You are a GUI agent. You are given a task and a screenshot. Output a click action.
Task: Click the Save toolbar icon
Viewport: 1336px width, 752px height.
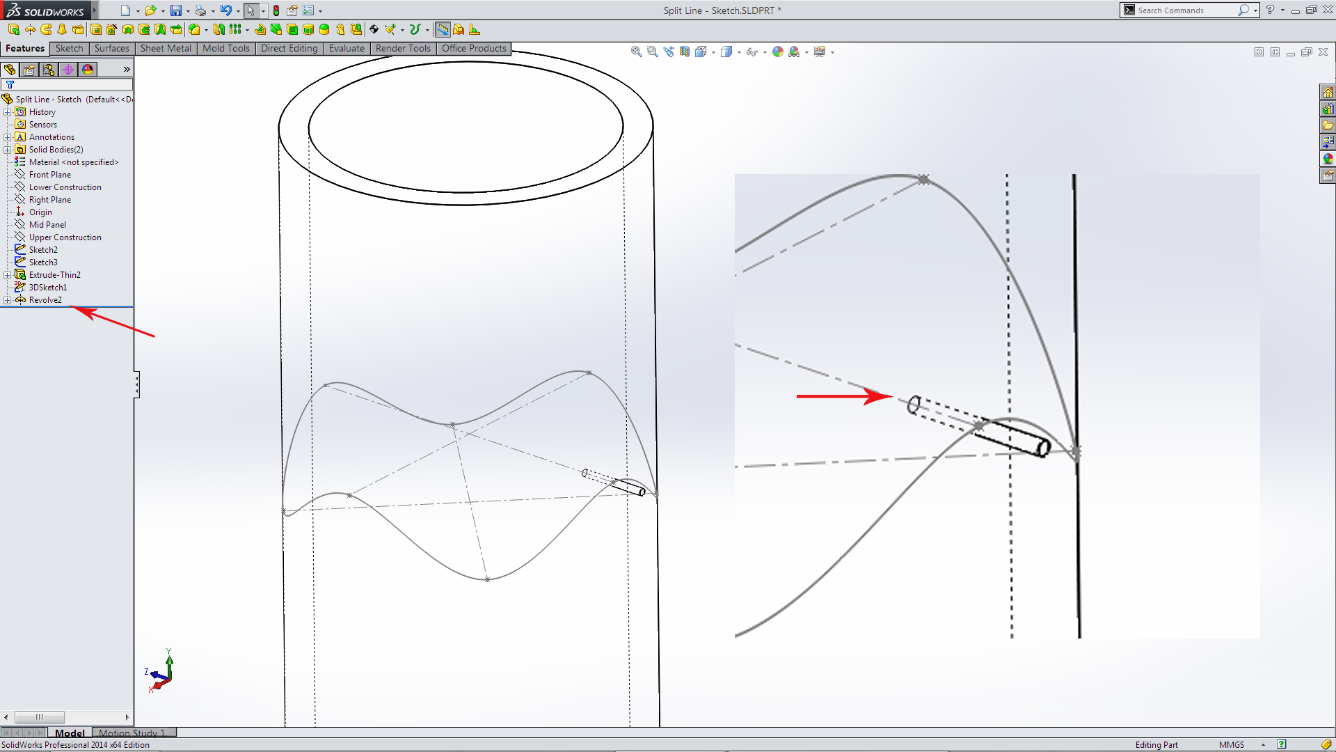tap(176, 10)
